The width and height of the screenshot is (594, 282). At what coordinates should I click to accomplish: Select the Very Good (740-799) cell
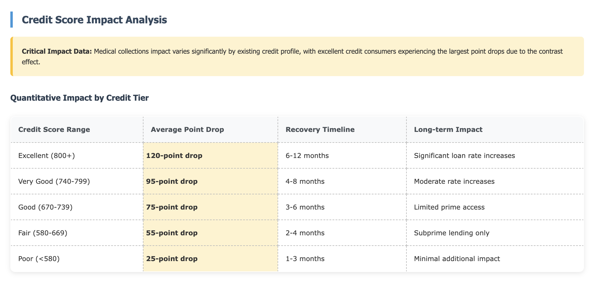(x=77, y=181)
